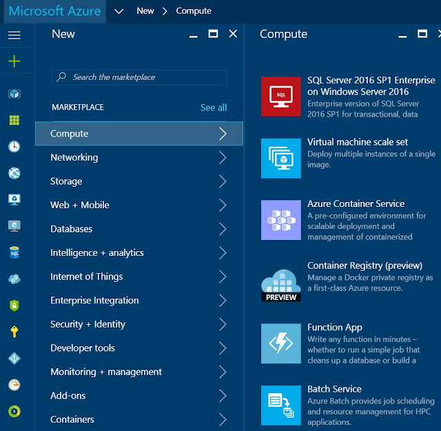
Task: Open the green circle Billing sidebar icon
Action: coord(14,411)
